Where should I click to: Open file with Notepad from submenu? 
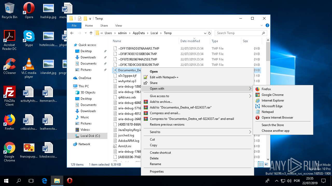pyautogui.click(x=283, y=112)
